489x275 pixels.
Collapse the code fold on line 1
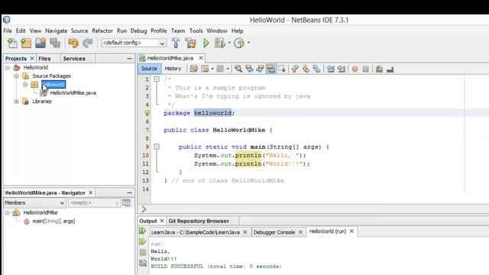[x=157, y=79]
